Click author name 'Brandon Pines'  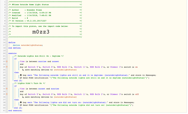(34, 10)
